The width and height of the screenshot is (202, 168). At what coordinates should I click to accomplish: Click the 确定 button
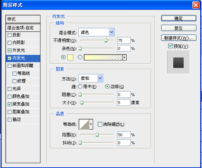click(179, 18)
